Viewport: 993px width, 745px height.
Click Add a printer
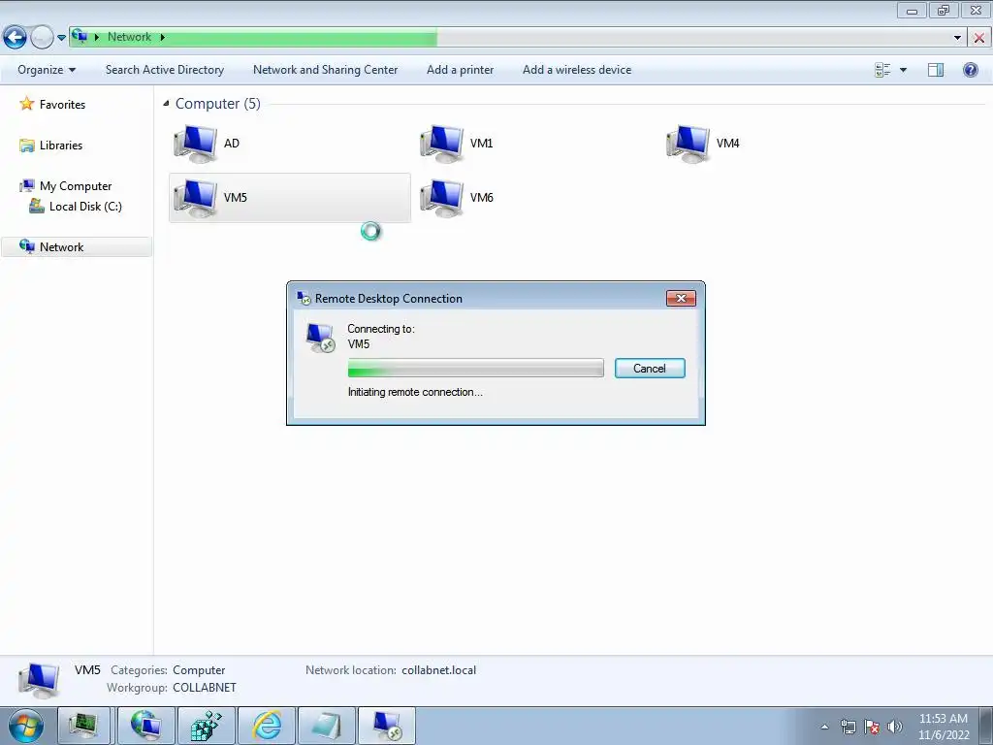pos(460,70)
